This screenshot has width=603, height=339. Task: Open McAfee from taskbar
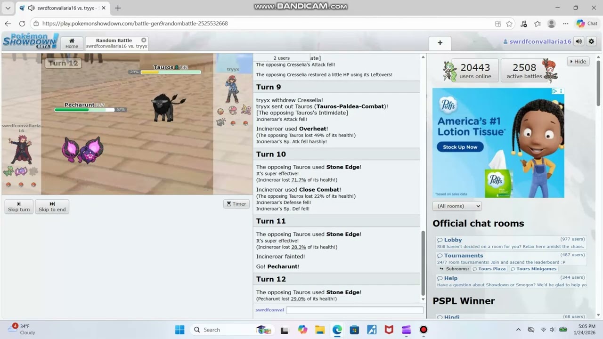(389, 330)
